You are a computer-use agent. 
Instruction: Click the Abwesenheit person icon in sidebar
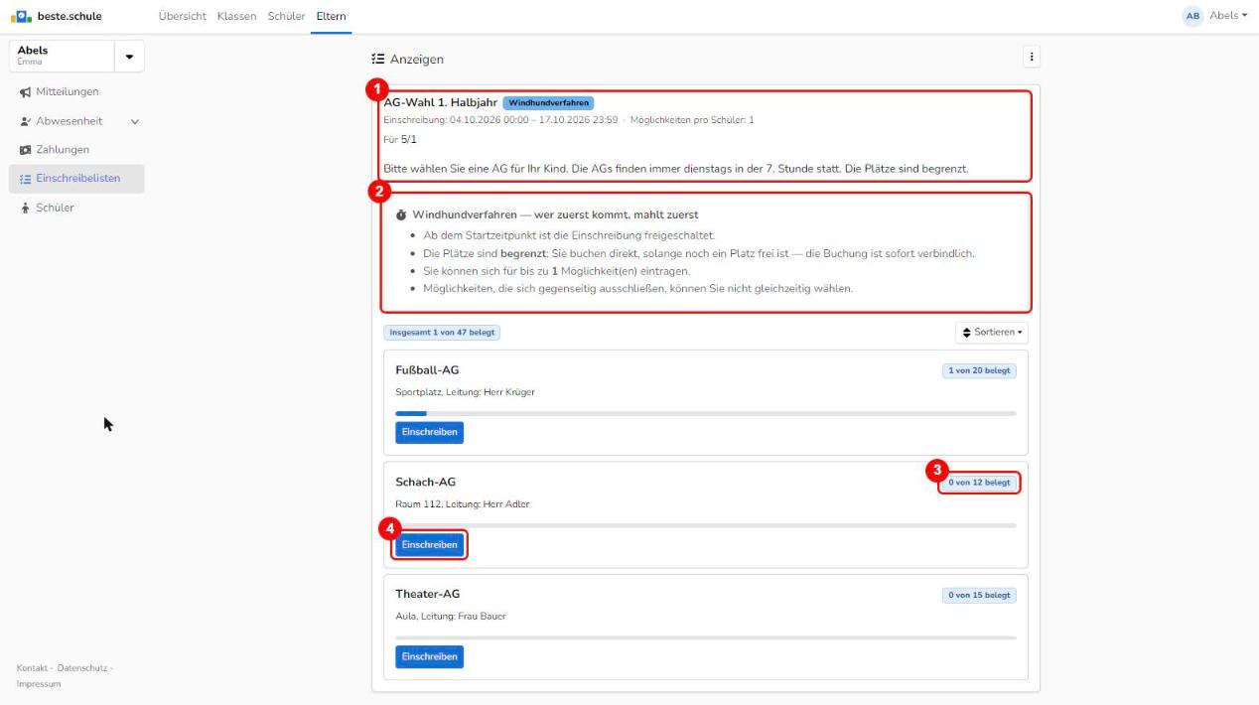26,121
